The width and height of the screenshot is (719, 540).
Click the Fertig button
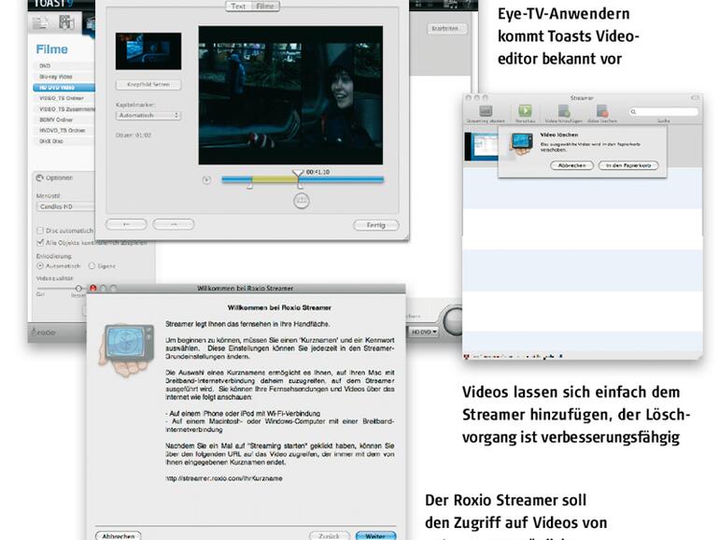click(376, 225)
